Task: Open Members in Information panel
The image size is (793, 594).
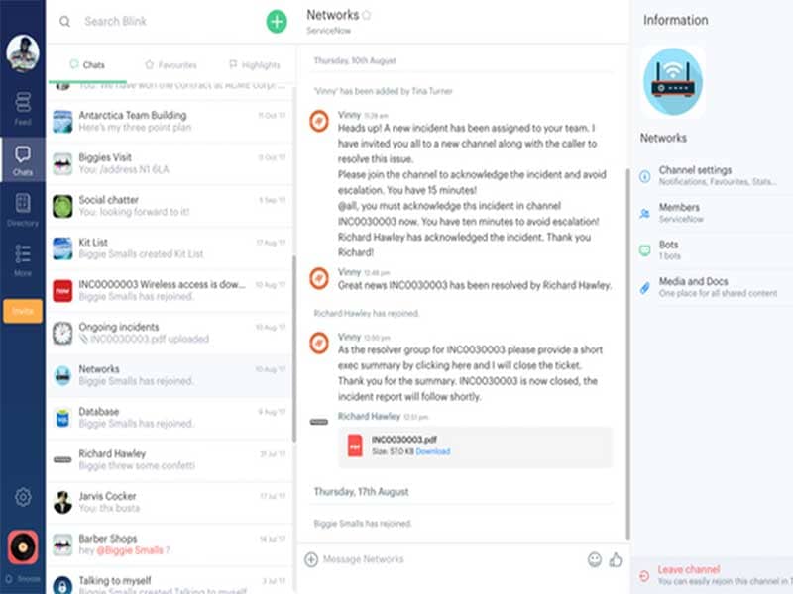Action: (x=714, y=213)
